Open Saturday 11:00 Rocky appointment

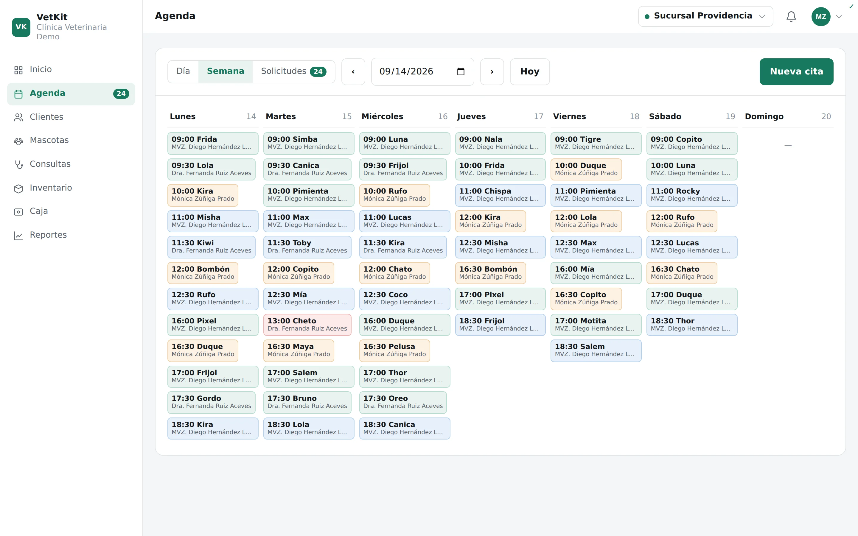pos(691,195)
